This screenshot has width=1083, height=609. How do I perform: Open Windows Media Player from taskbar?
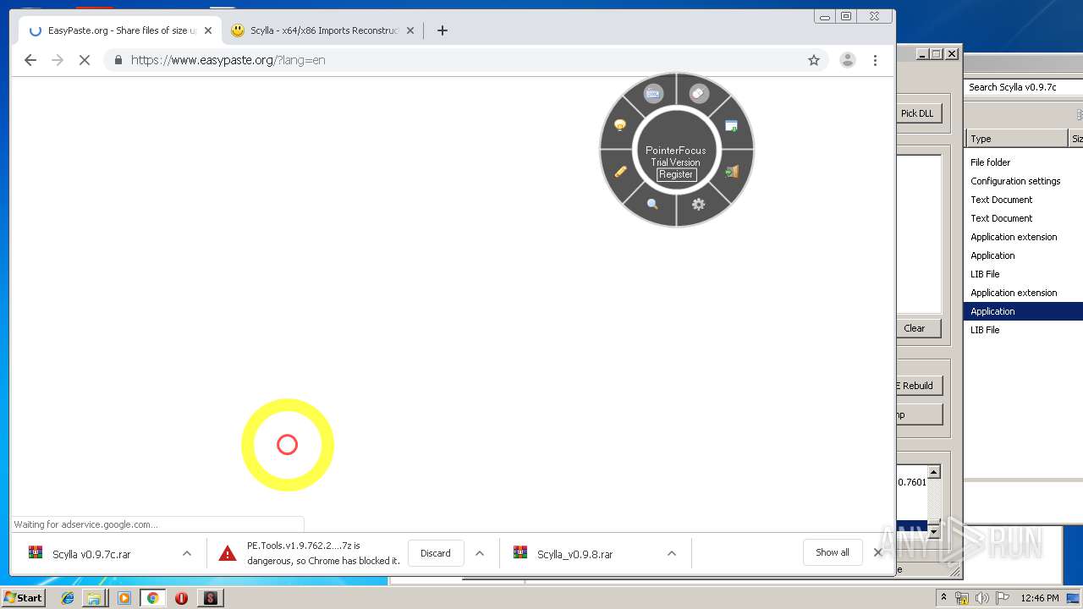[124, 598]
